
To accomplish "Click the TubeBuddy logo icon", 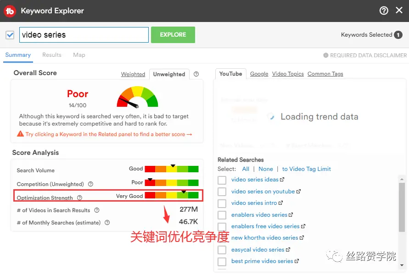I will (x=10, y=11).
